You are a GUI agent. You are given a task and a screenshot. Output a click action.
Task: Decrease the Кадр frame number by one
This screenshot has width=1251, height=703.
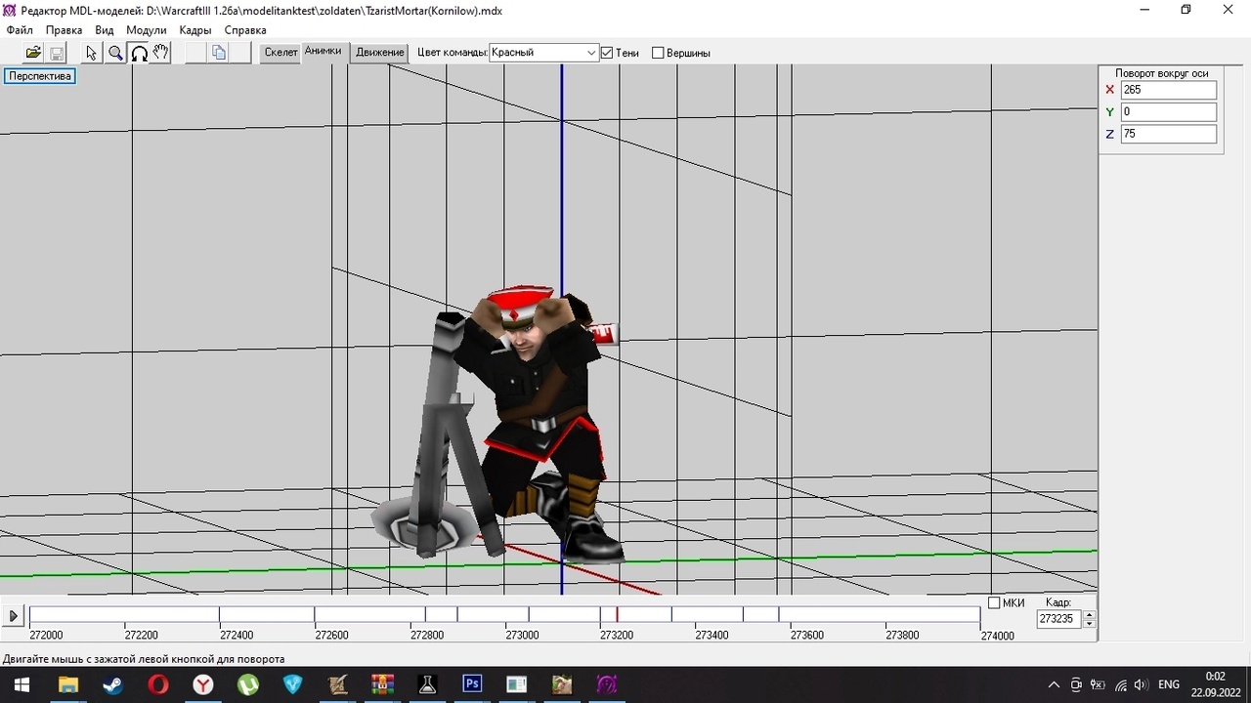tap(1090, 624)
